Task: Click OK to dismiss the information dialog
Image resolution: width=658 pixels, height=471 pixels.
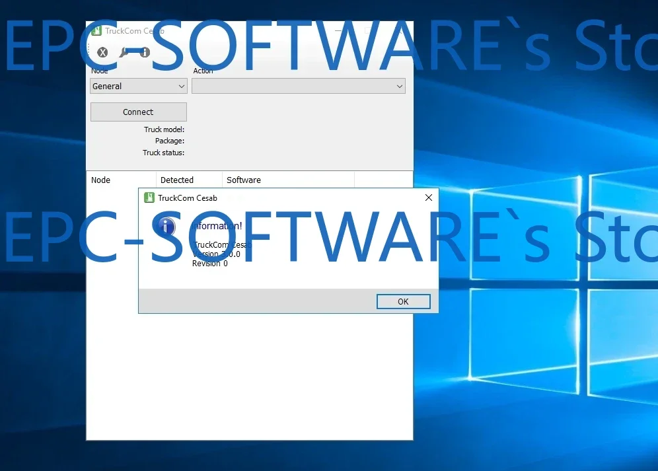Action: point(403,301)
